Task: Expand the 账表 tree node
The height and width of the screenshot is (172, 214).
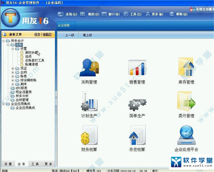Action: point(13,76)
